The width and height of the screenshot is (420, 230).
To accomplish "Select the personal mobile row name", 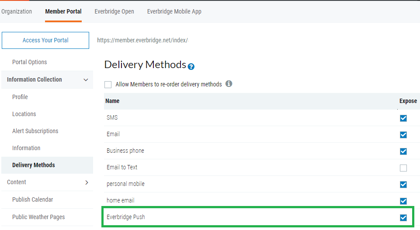I will [x=125, y=184].
